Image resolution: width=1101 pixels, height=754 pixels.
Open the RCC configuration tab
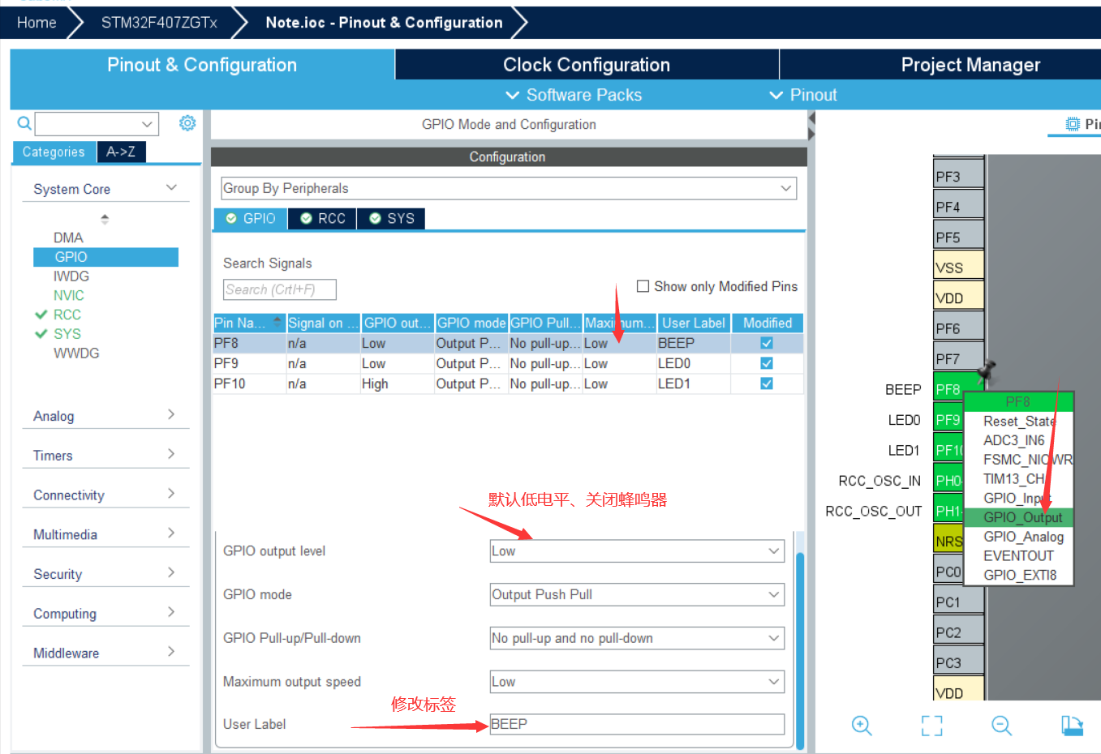(323, 219)
